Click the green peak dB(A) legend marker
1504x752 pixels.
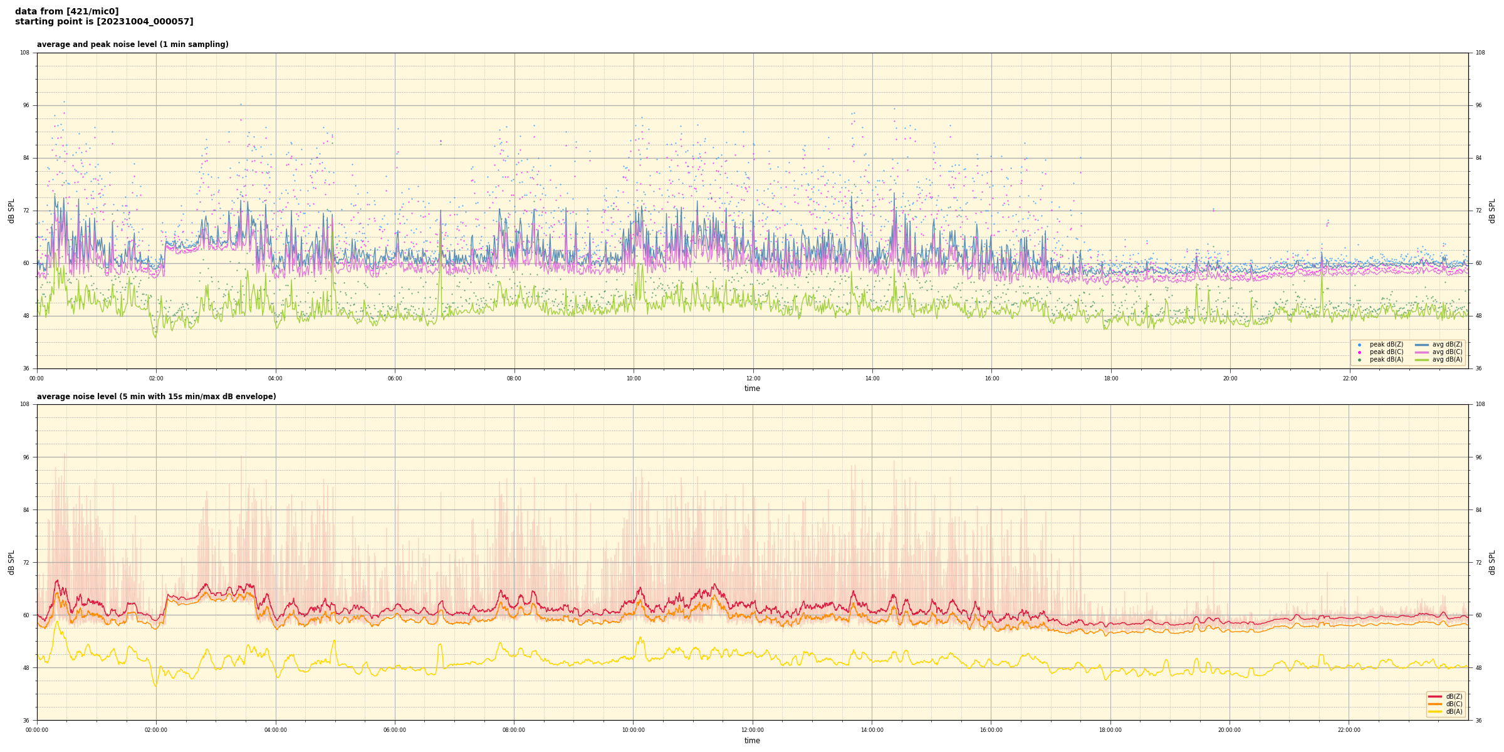point(1359,360)
